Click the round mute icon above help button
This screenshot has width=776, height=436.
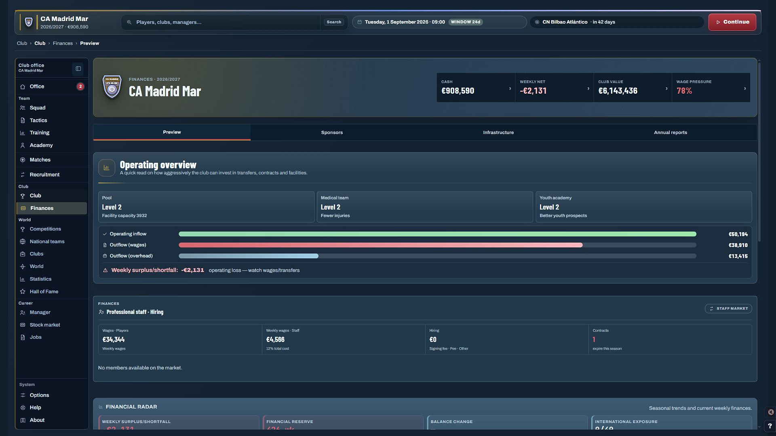coord(771,412)
